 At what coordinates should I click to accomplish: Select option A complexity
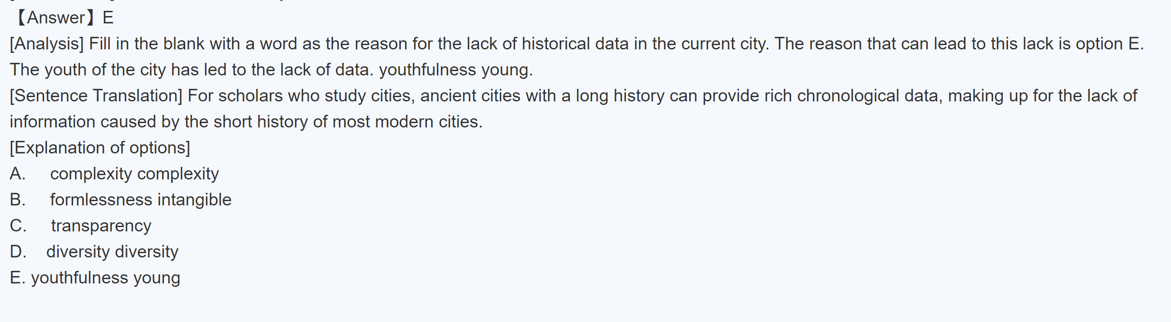click(134, 174)
